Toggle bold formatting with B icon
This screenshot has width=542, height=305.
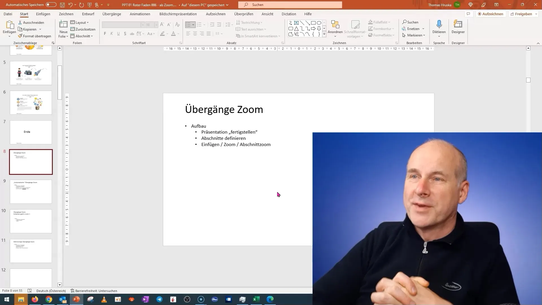[105, 34]
